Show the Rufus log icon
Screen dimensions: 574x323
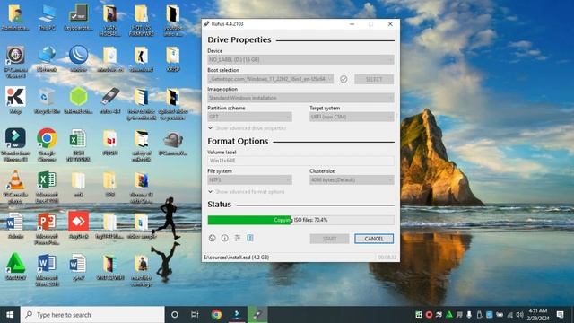pos(250,238)
